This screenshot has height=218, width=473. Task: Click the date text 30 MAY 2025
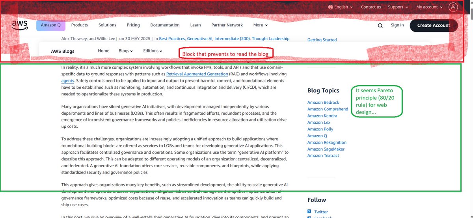(x=138, y=39)
